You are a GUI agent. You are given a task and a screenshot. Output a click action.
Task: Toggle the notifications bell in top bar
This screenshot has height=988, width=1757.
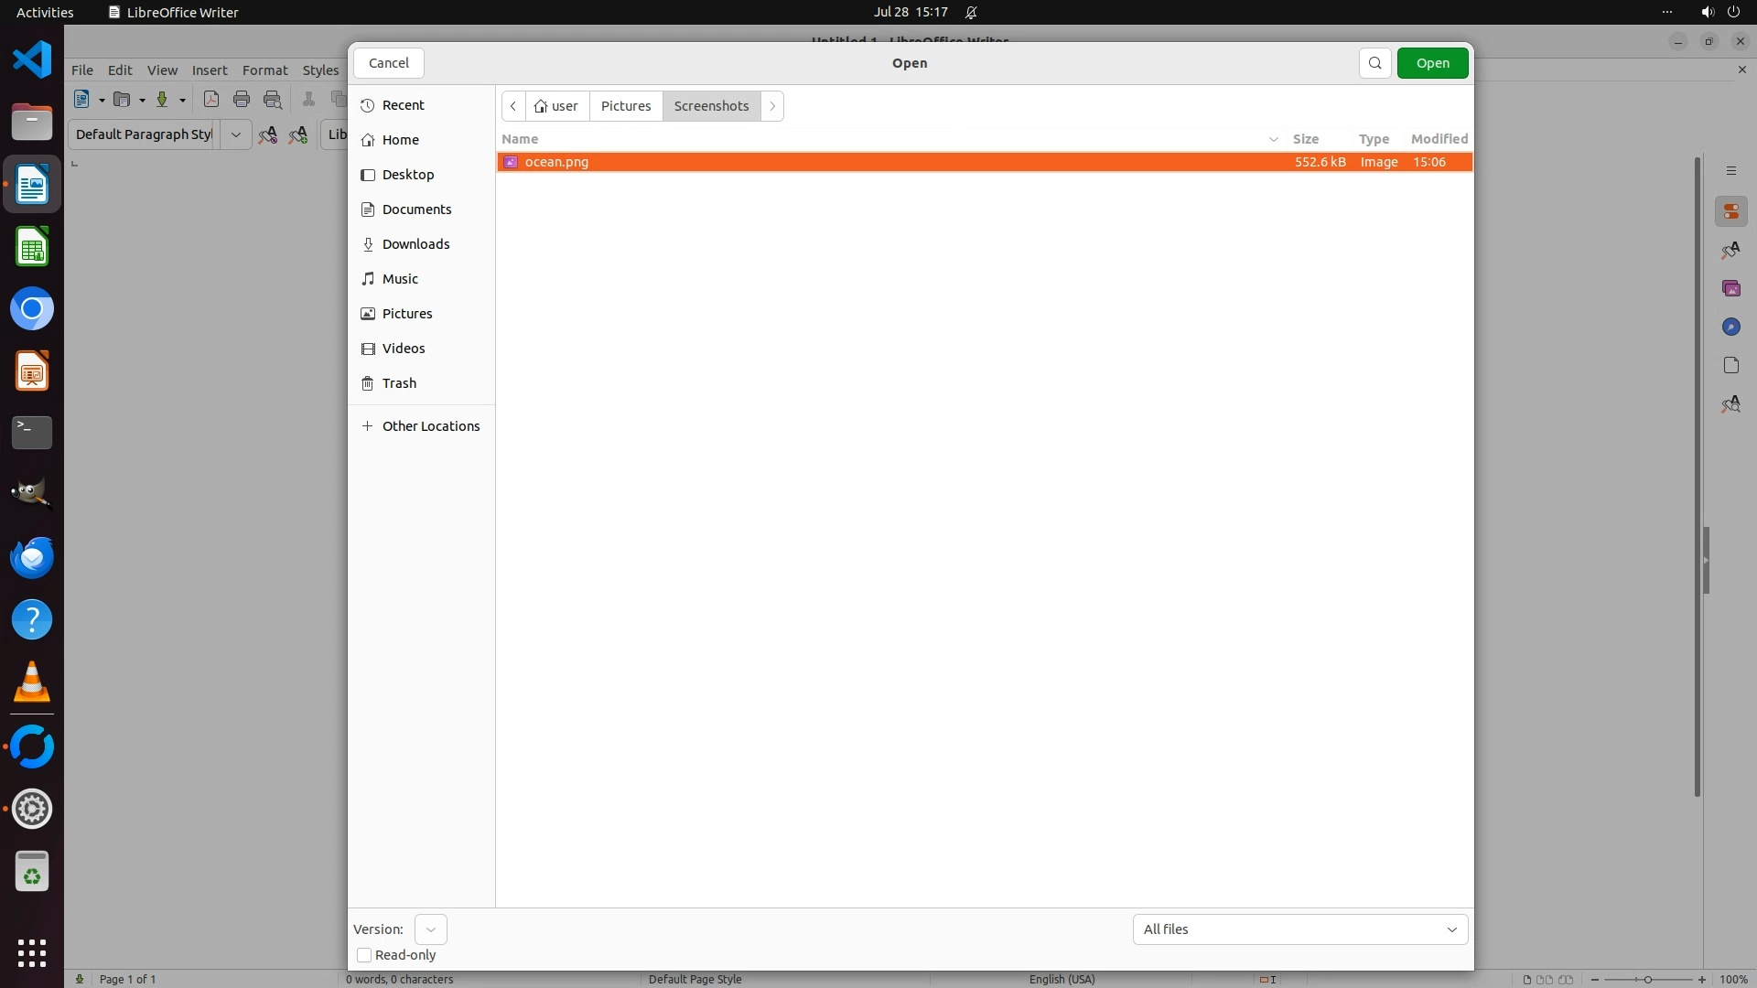click(972, 13)
